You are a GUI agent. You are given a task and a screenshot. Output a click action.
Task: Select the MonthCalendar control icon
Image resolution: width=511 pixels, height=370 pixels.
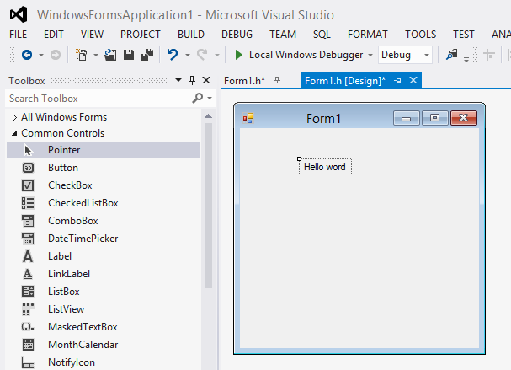point(28,345)
